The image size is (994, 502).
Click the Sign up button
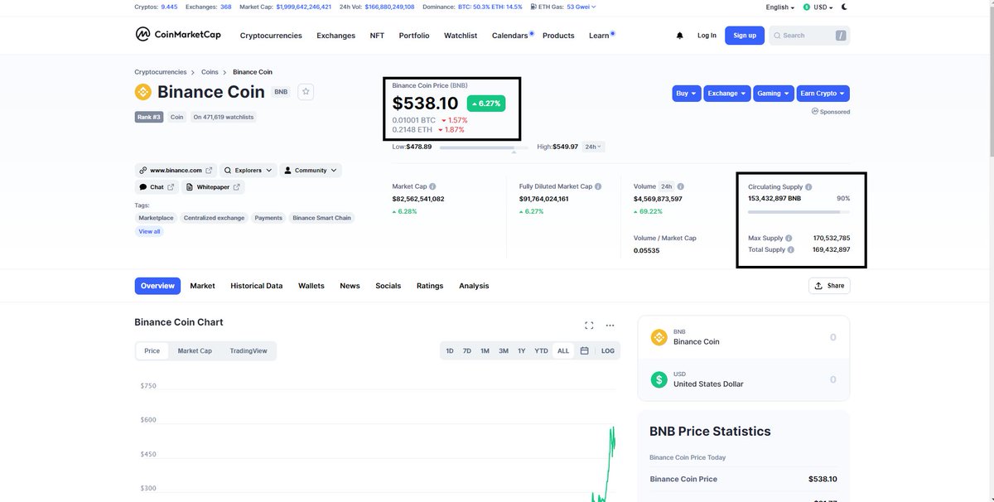pyautogui.click(x=745, y=36)
